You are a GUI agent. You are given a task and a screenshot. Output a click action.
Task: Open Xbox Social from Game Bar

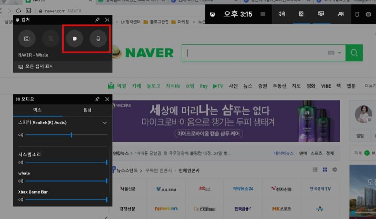341,14
